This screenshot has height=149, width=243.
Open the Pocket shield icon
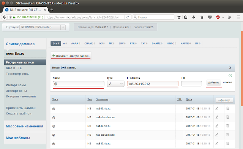click(210, 17)
